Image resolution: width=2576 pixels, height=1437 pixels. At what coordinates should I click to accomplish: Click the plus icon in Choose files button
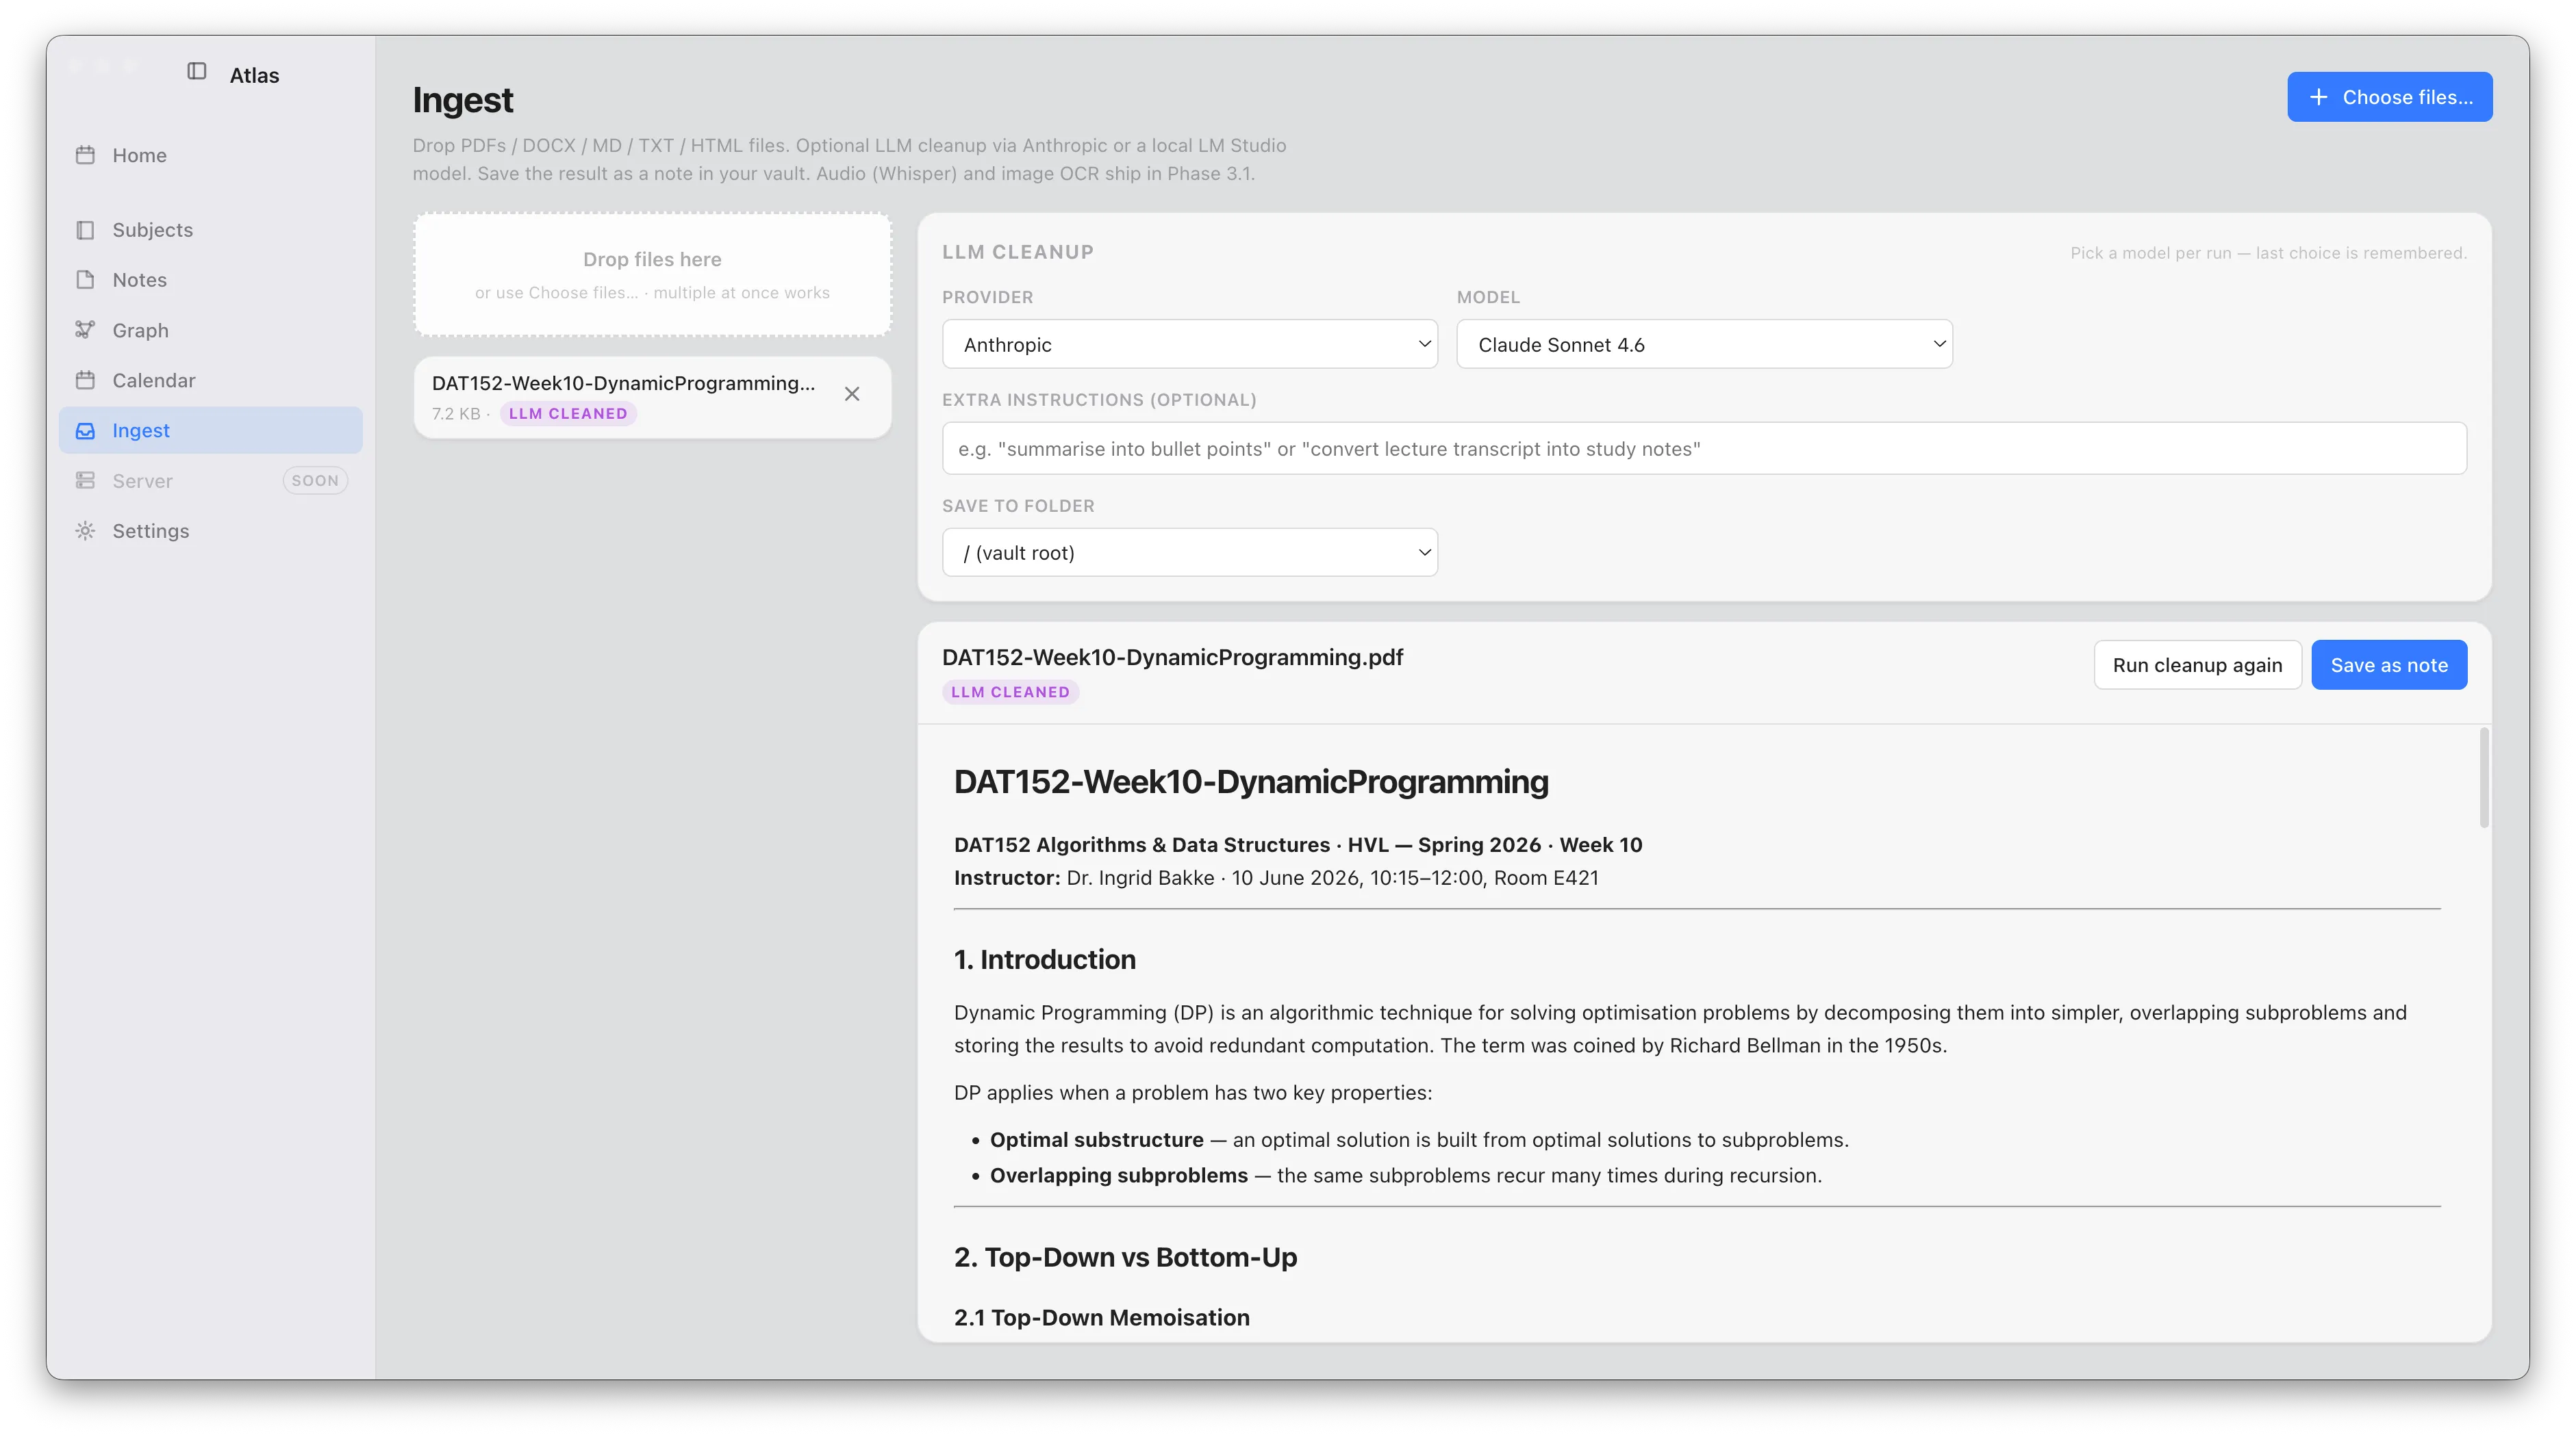point(2319,97)
